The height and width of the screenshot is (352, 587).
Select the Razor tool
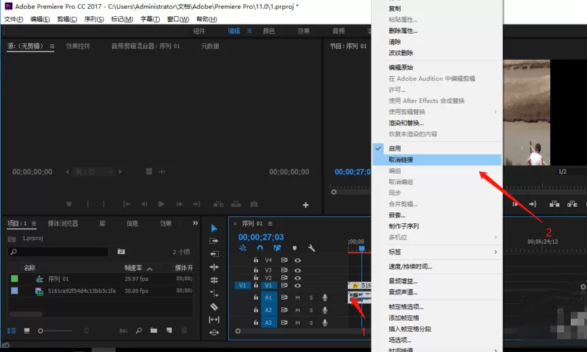tap(214, 307)
